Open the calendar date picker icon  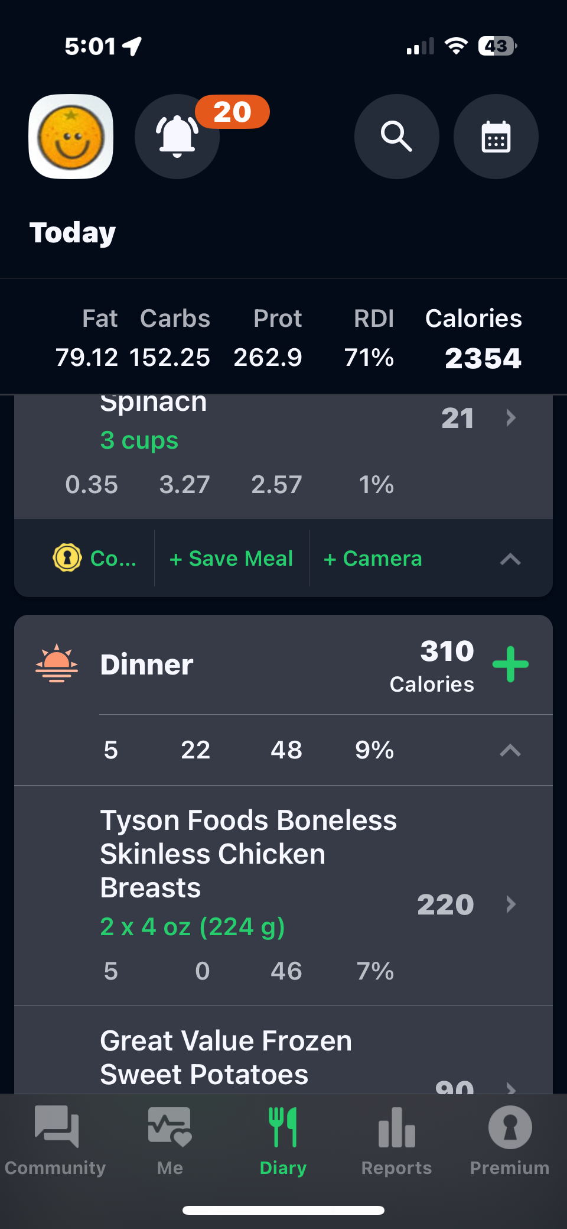[x=496, y=137]
